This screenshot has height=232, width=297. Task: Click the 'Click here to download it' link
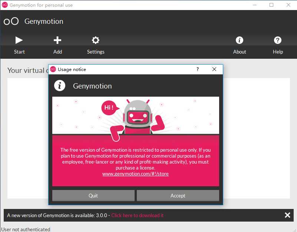(x=137, y=215)
